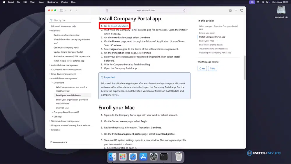
Task: Open Microsoft Intune user help
Action: pyautogui.click(x=64, y=26)
